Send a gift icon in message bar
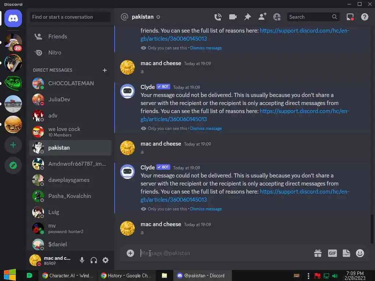This screenshot has width=375, height=281. click(318, 253)
